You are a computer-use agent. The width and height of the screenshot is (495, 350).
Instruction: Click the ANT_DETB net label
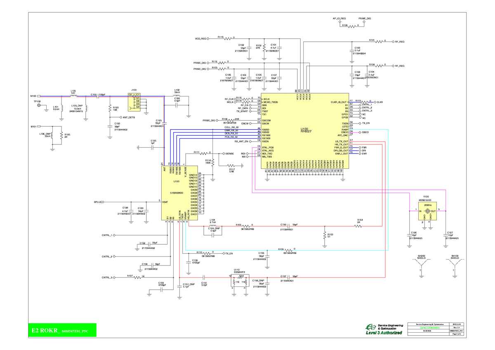[129, 117]
